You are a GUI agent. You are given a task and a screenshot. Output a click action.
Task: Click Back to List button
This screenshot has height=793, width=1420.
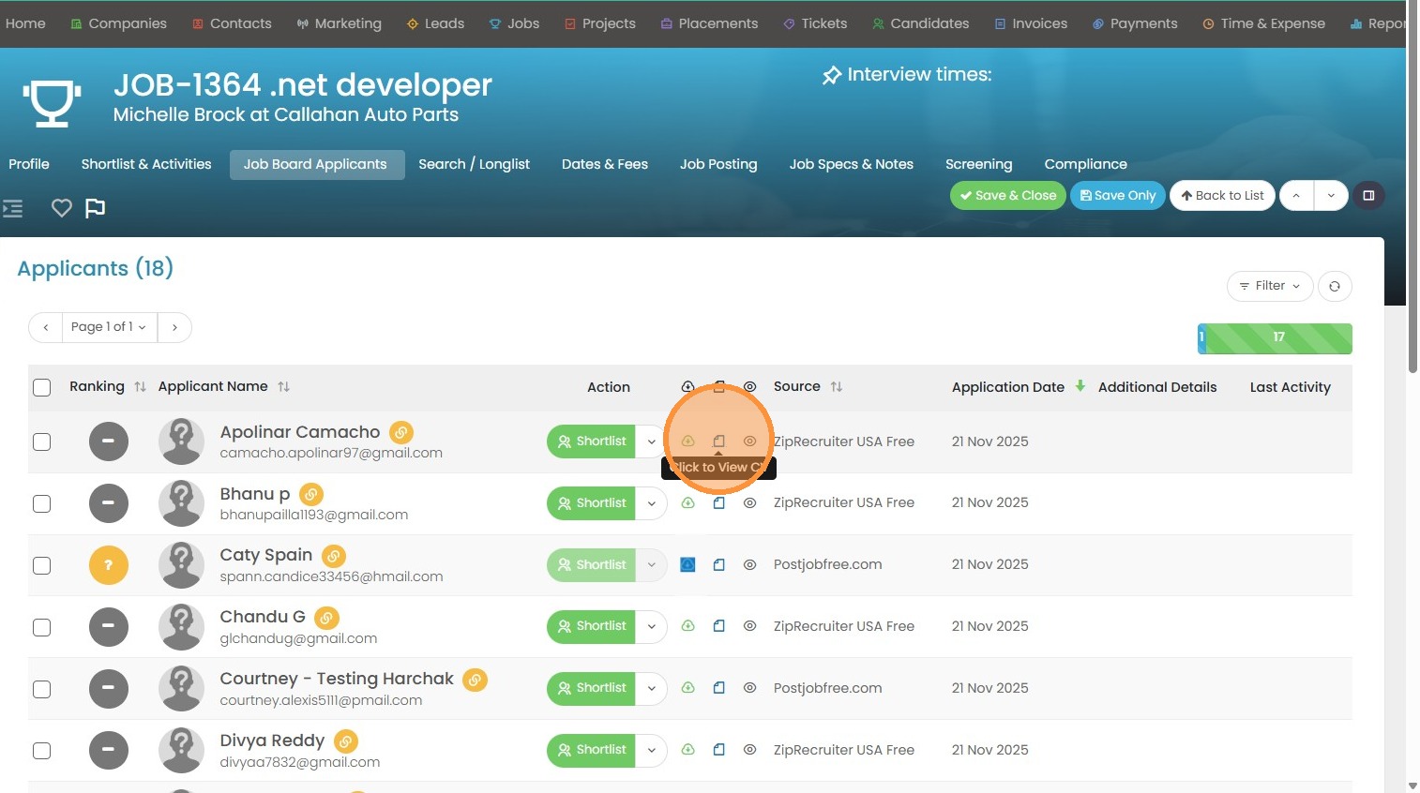point(1222,195)
